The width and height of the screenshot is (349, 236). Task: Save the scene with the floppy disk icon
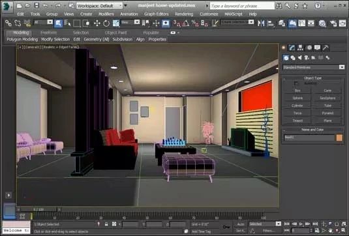tap(37, 6)
